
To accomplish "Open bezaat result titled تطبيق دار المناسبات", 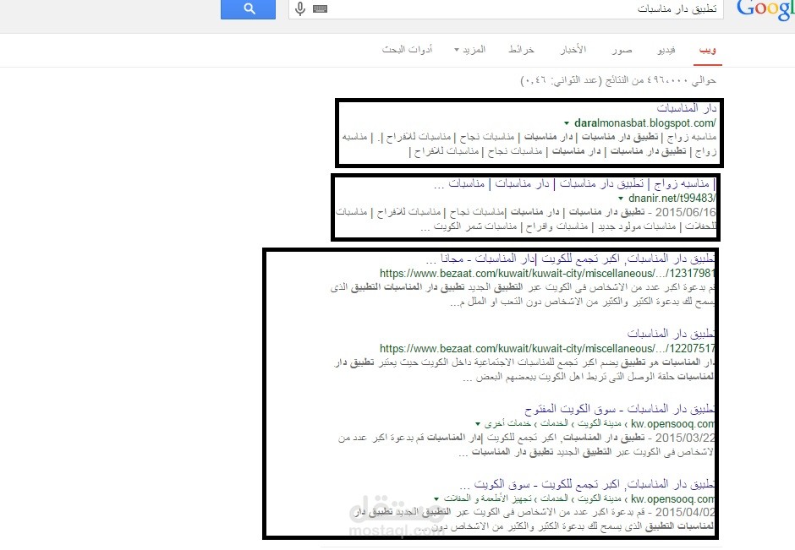I will pyautogui.click(x=672, y=334).
